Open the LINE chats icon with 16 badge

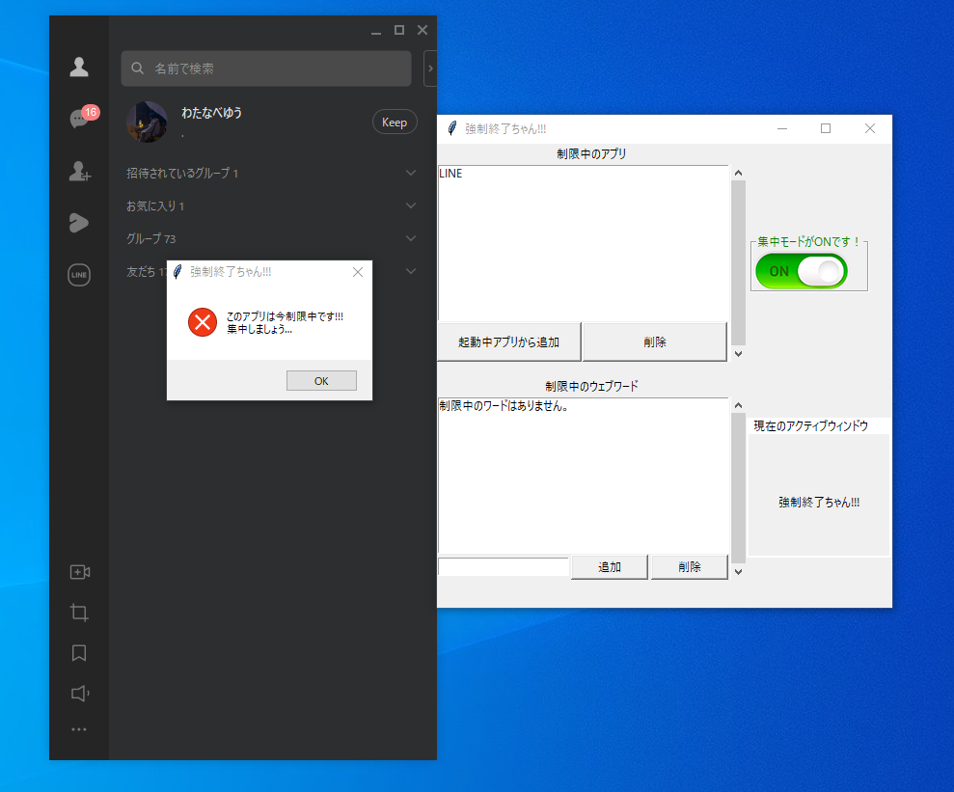click(79, 119)
